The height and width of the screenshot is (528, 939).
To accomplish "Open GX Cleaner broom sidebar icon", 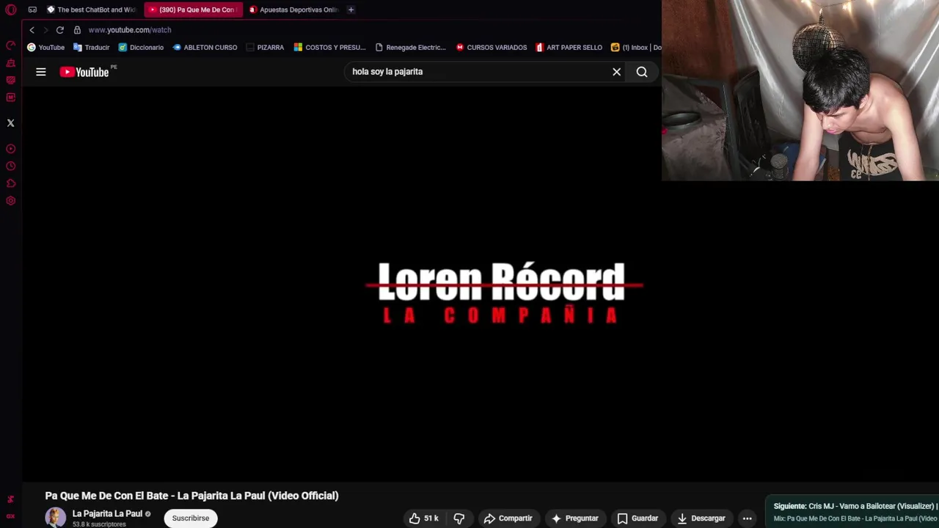I will [10, 63].
